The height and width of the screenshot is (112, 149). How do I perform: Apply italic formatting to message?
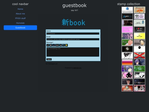tap(48, 45)
